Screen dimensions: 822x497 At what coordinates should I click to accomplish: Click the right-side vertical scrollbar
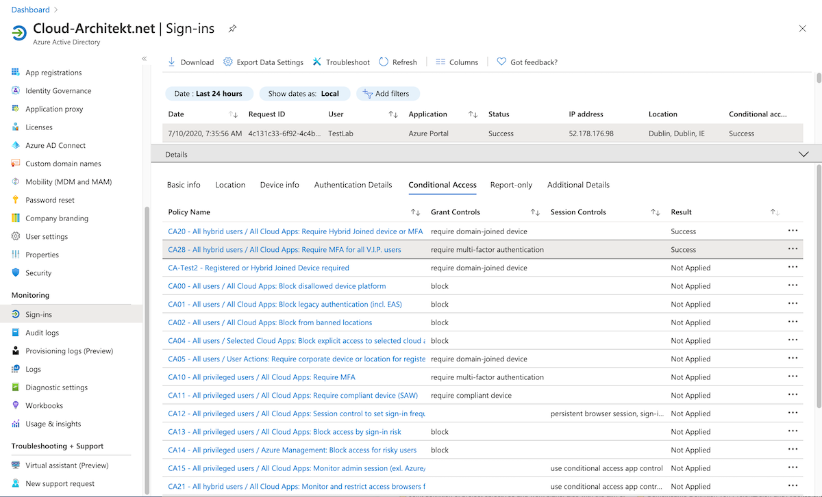pyautogui.click(x=819, y=288)
